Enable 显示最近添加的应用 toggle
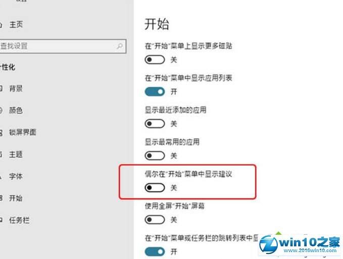Viewport: 343px width, 259px height. 155,124
